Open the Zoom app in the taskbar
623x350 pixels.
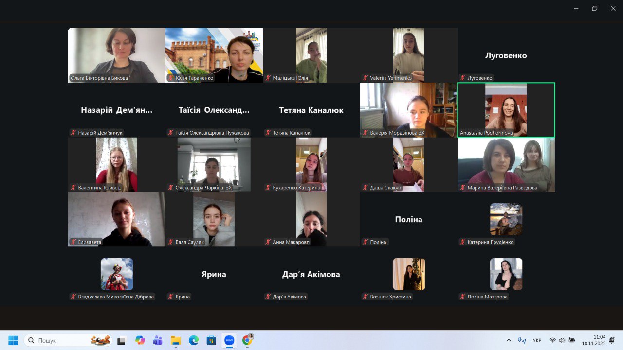[x=229, y=340]
